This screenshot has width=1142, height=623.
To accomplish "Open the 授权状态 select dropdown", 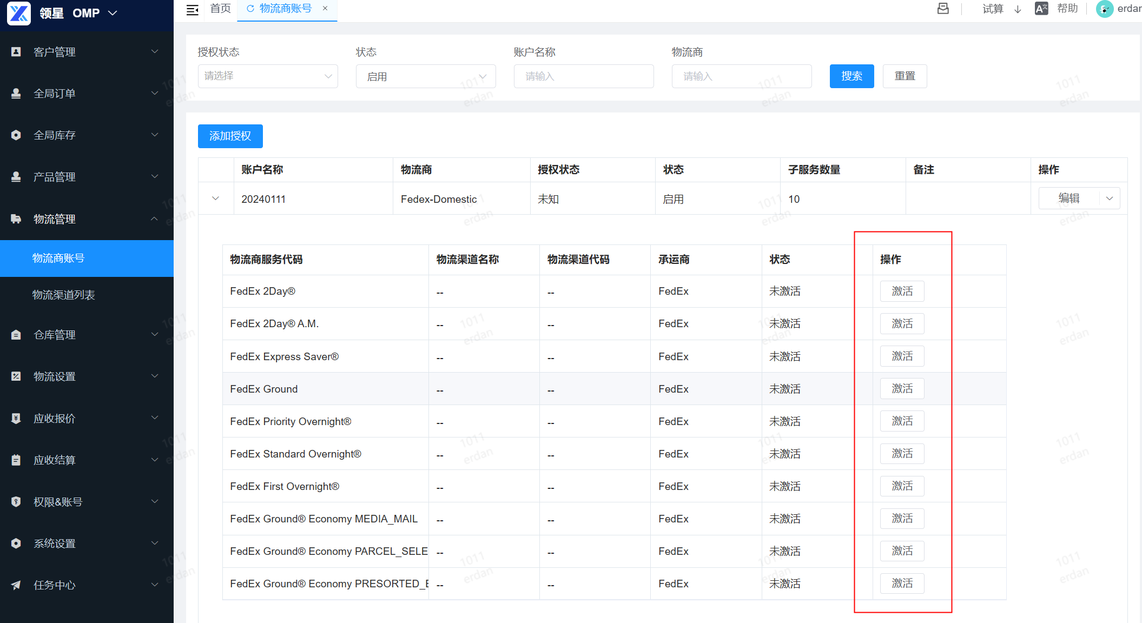I will [x=268, y=76].
